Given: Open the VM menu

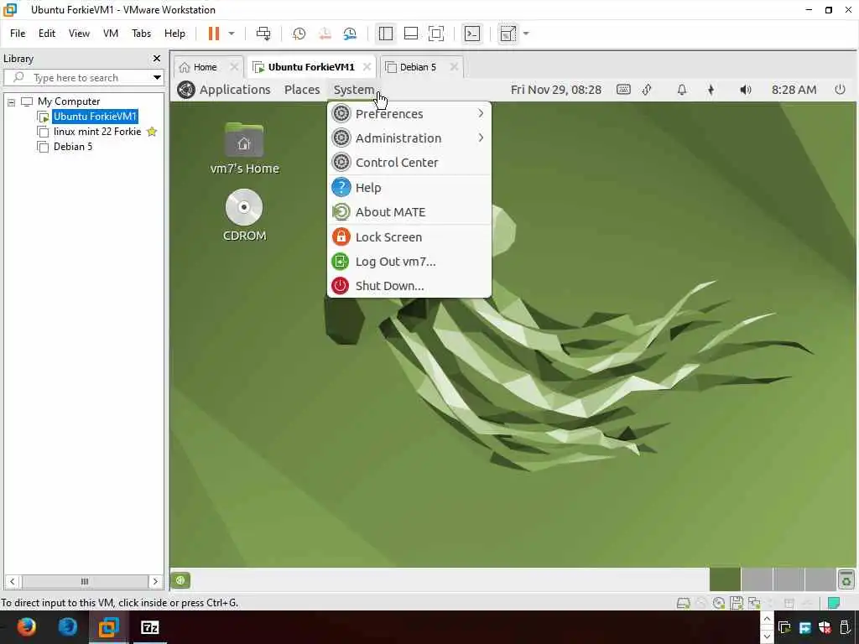Looking at the screenshot, I should 111,34.
